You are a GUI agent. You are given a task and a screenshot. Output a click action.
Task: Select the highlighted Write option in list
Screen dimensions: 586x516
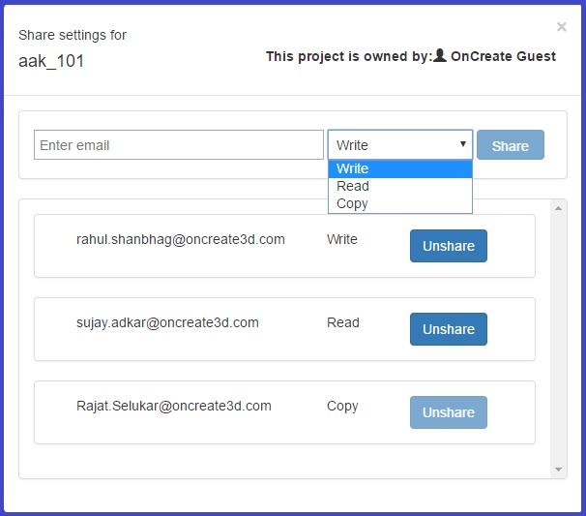(x=399, y=168)
